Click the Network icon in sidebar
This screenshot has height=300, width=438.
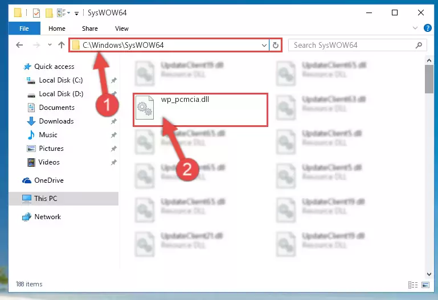(x=27, y=217)
